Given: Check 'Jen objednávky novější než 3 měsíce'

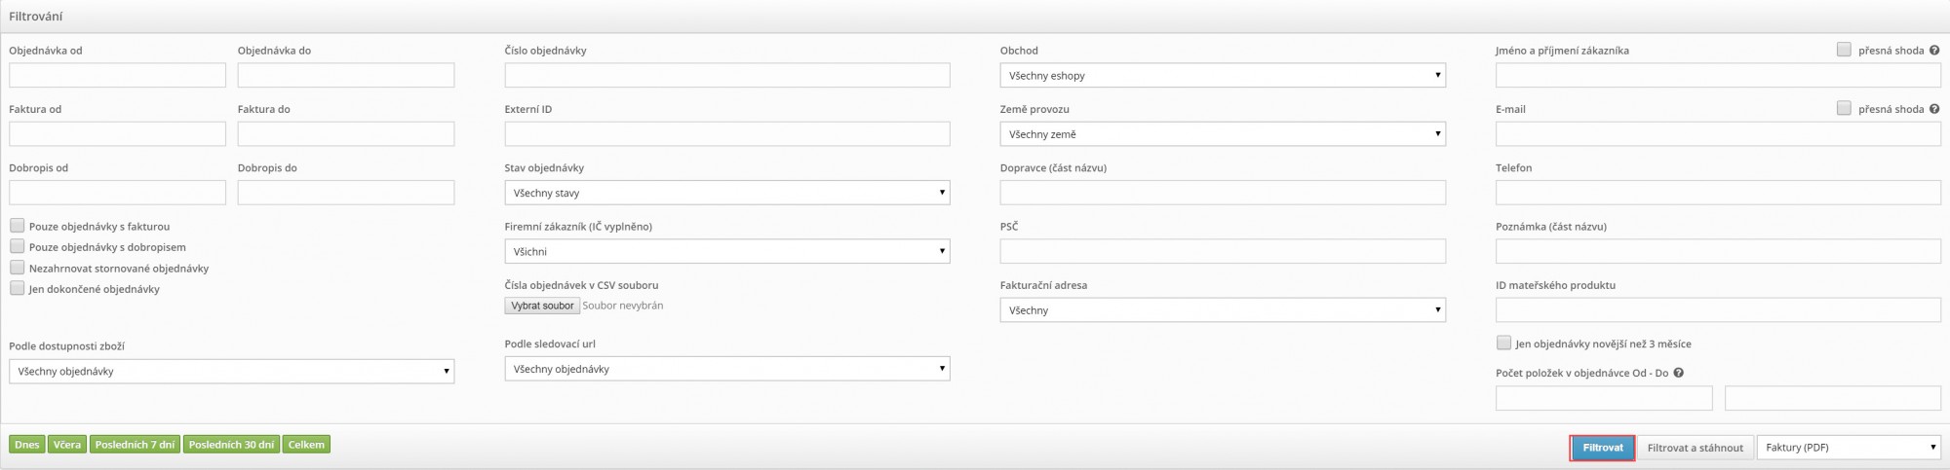Looking at the screenshot, I should tap(1503, 343).
